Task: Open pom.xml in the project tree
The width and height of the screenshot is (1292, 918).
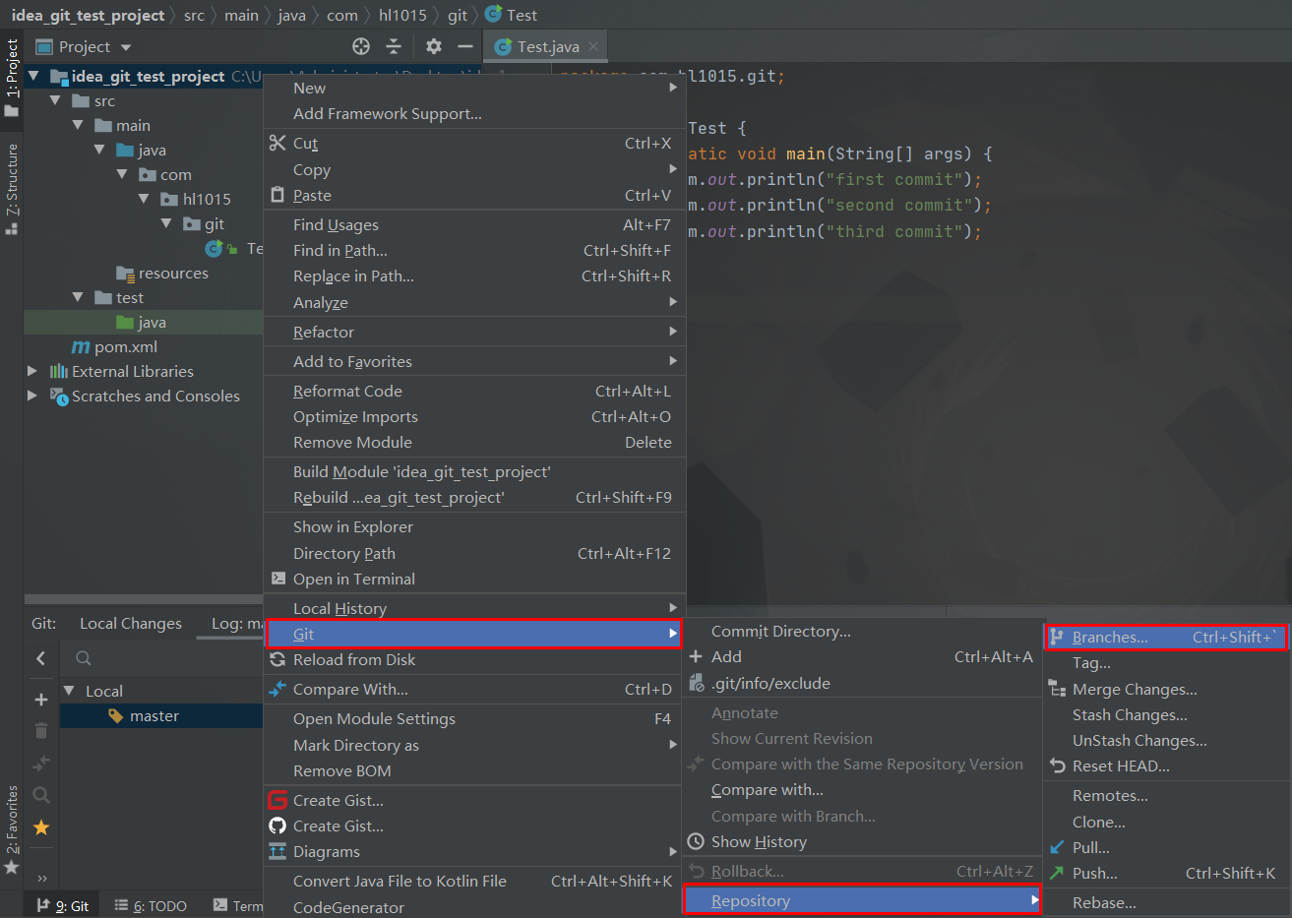Action: 125,347
